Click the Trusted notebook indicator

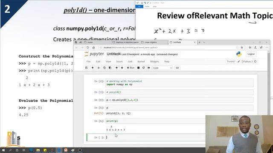(x=230, y=61)
